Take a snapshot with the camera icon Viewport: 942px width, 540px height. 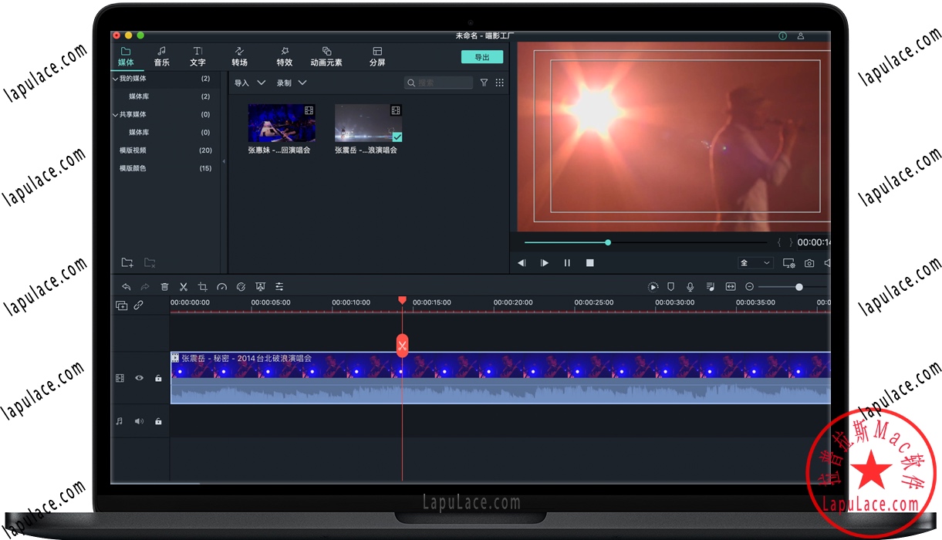pos(809,263)
